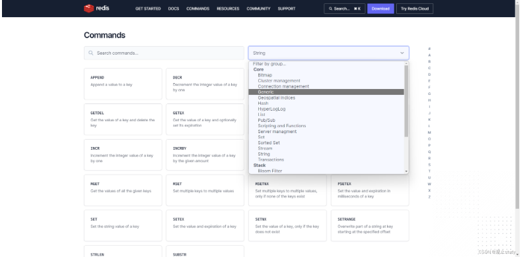Click the chevron arrow of the String dropdown
Viewport: 523px width, 257px height.
tap(402, 53)
